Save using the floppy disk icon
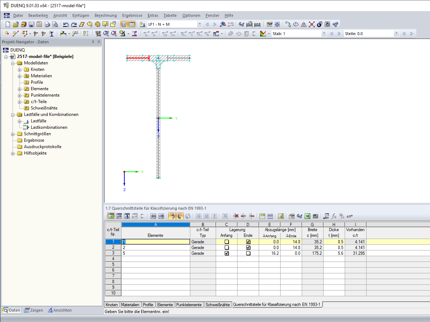Image resolution: width=430 pixels, height=322 pixels. point(32,24)
